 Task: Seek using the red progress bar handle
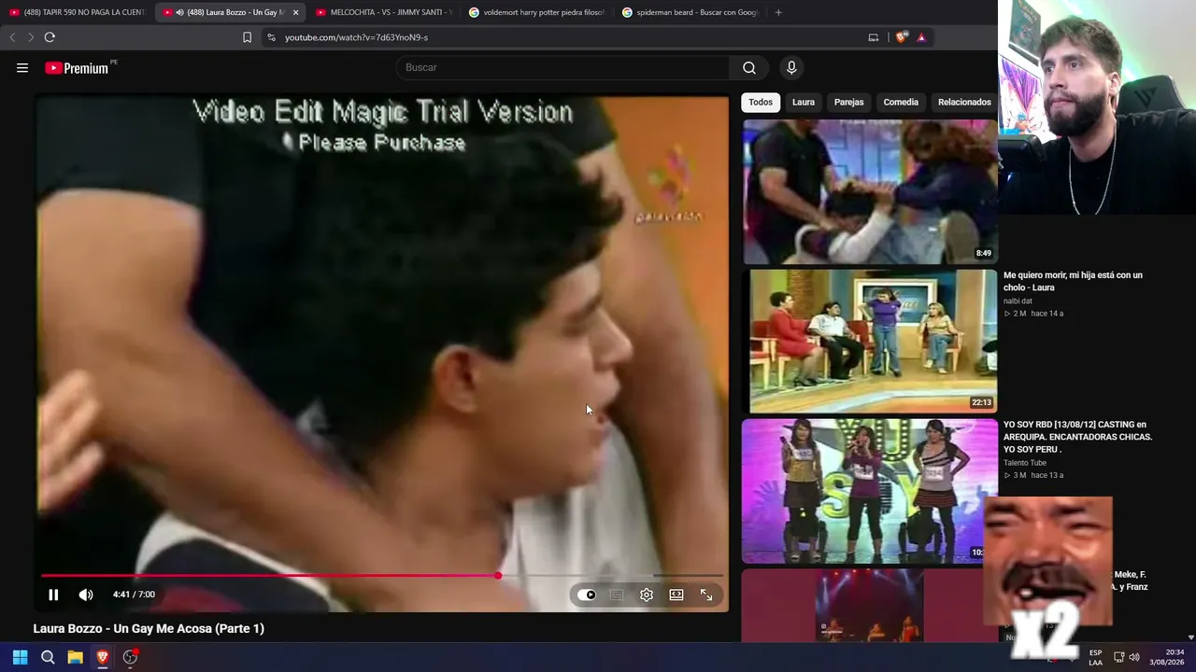point(498,576)
